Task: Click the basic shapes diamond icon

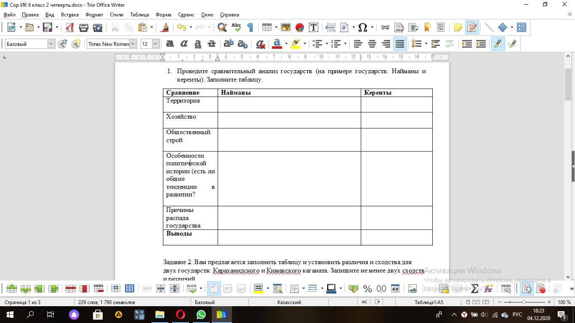Action: tap(503, 27)
